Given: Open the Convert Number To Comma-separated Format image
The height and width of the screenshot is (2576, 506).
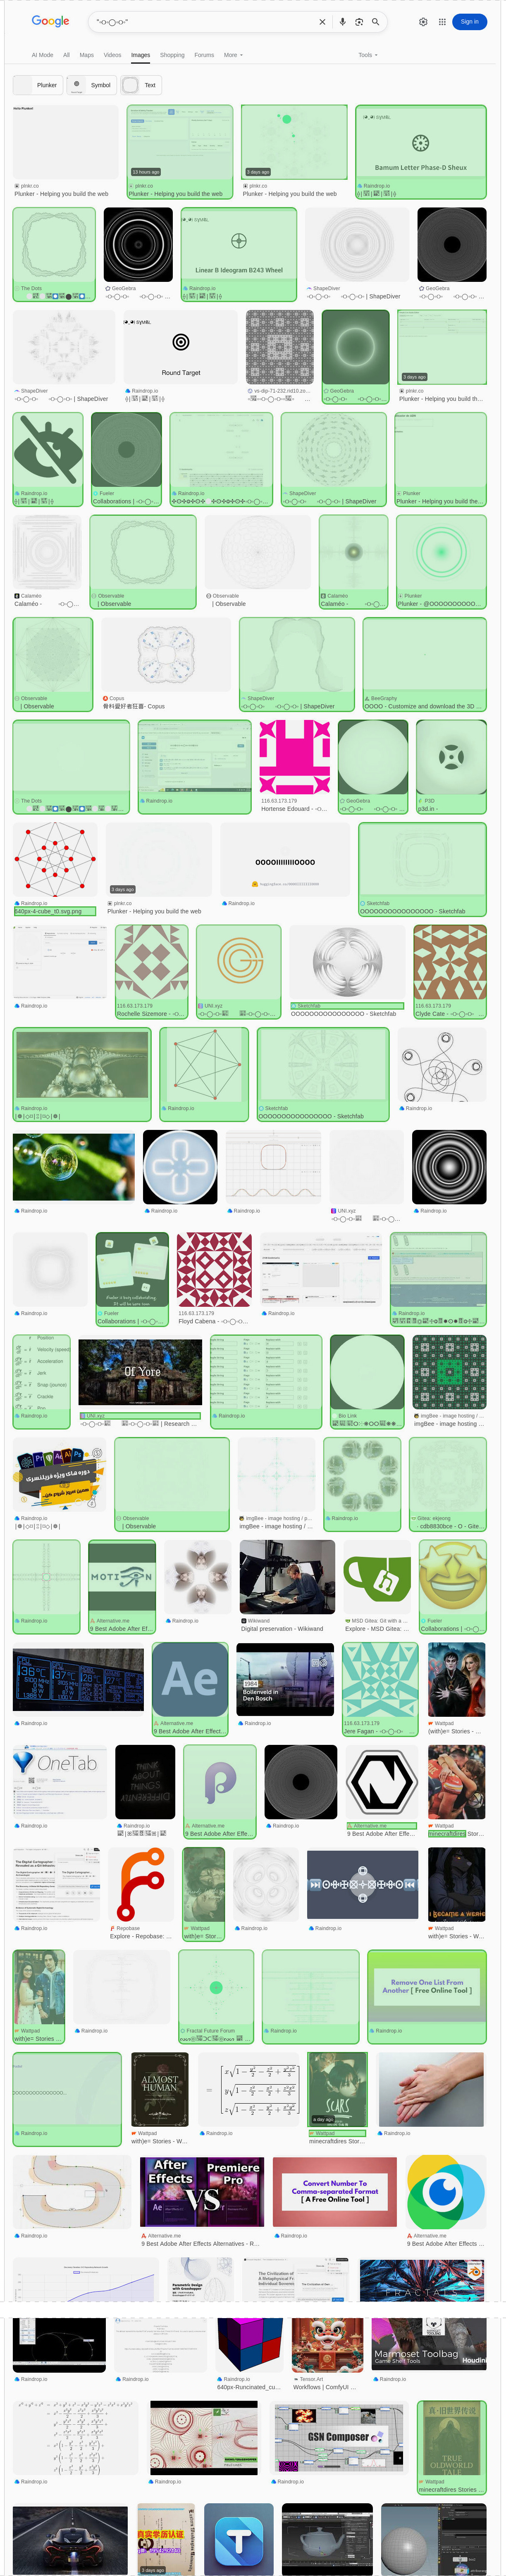Looking at the screenshot, I should [x=335, y=2192].
